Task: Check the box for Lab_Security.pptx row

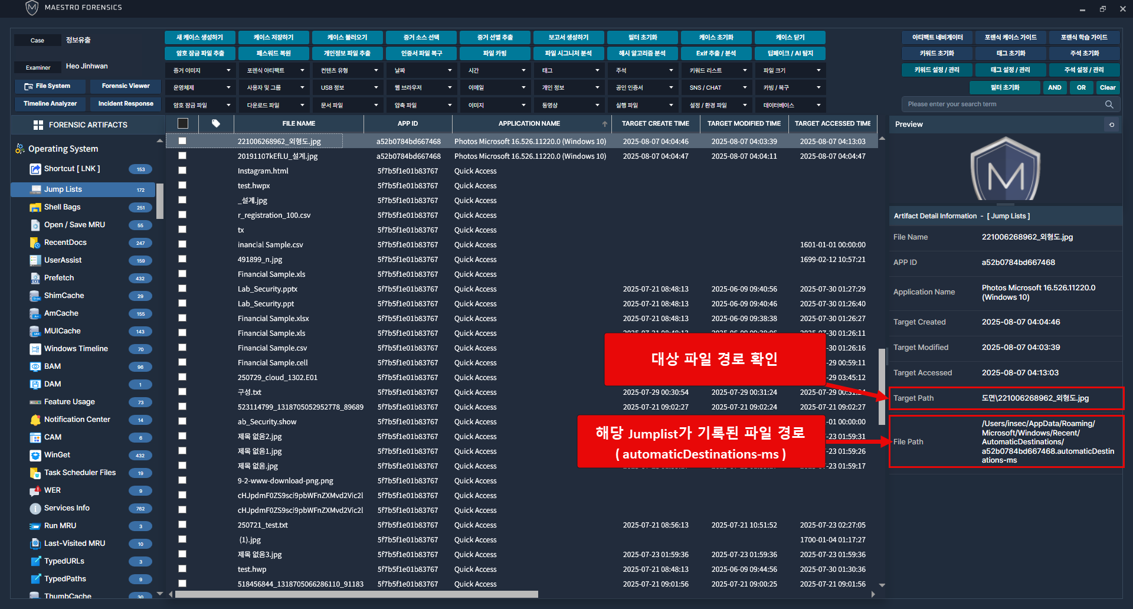Action: point(182,289)
